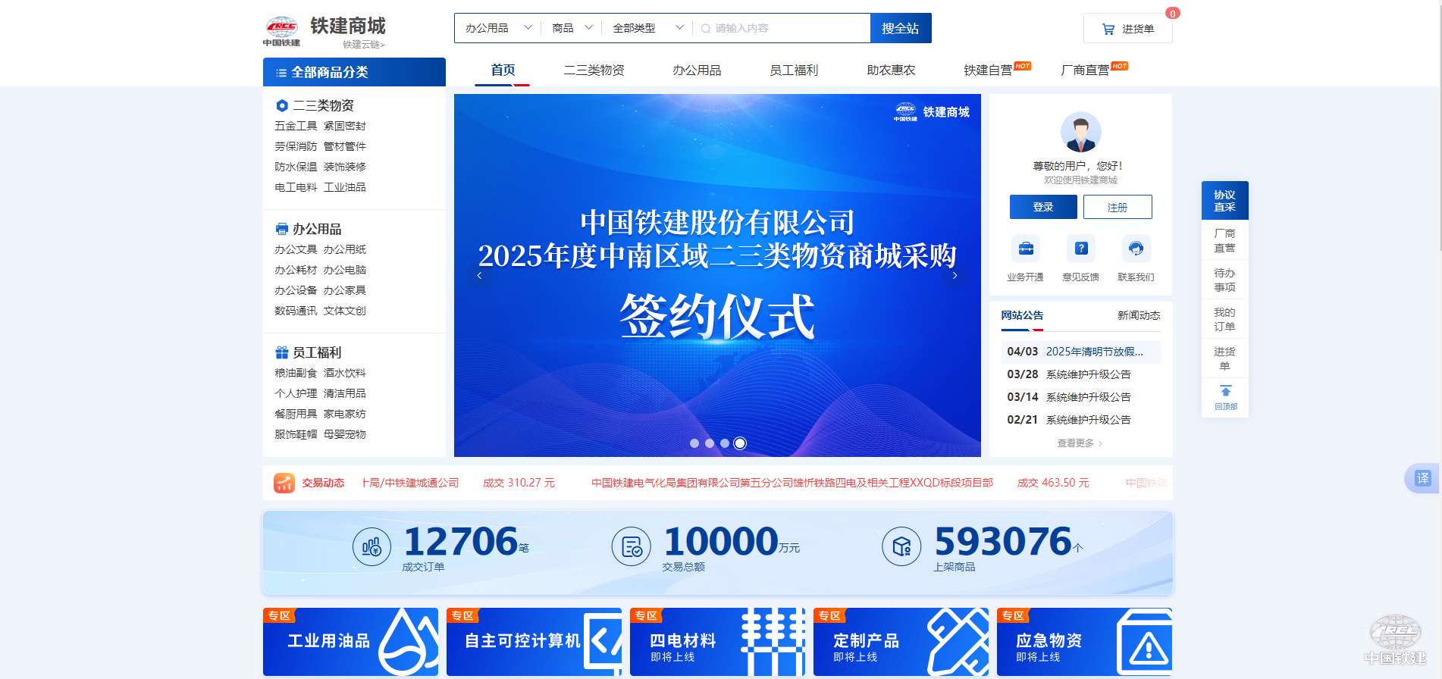The width and height of the screenshot is (1442, 679).
Task: Open the 商品 search scope dropdown
Action: click(572, 28)
